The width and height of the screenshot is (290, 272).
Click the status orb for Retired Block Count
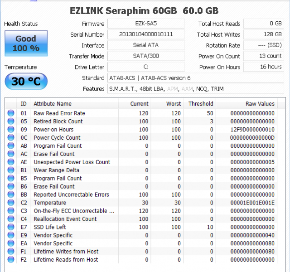click(x=11, y=121)
